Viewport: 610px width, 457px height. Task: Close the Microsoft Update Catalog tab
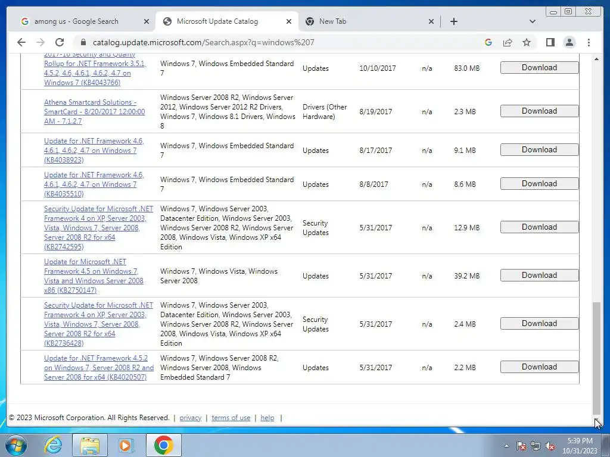pos(289,21)
